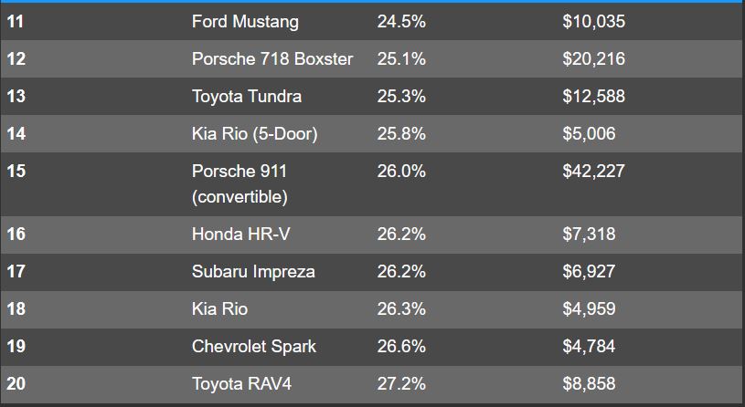Select the $20,216 depreciation amount
This screenshot has height=407, width=745.
(593, 59)
